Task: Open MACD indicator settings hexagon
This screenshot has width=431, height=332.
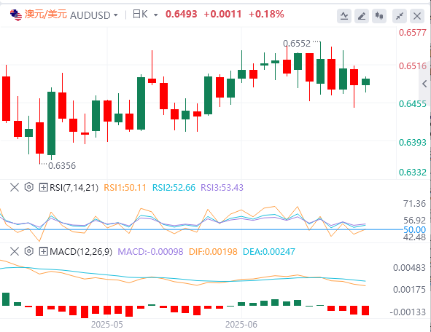Action: pyautogui.click(x=29, y=251)
